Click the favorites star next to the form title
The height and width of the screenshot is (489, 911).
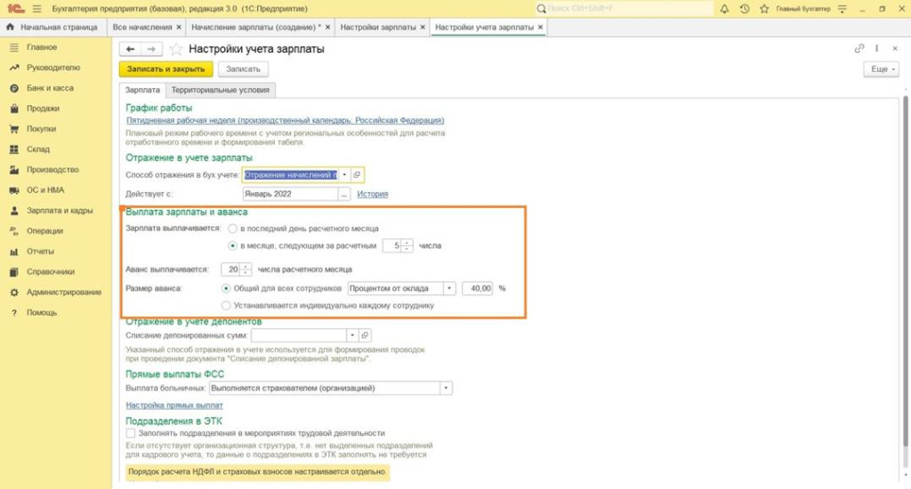(176, 49)
